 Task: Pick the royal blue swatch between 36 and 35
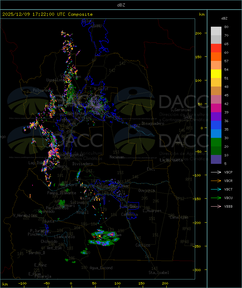(216, 125)
